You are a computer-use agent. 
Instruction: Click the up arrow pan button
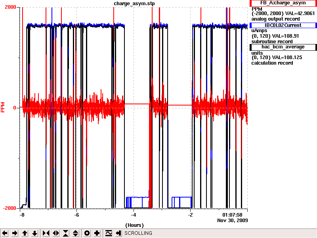pyautogui.click(x=25, y=233)
